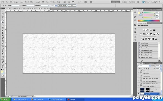Add a Levels adjustment
Viewport: 163px width, 101px height.
coord(148,30)
